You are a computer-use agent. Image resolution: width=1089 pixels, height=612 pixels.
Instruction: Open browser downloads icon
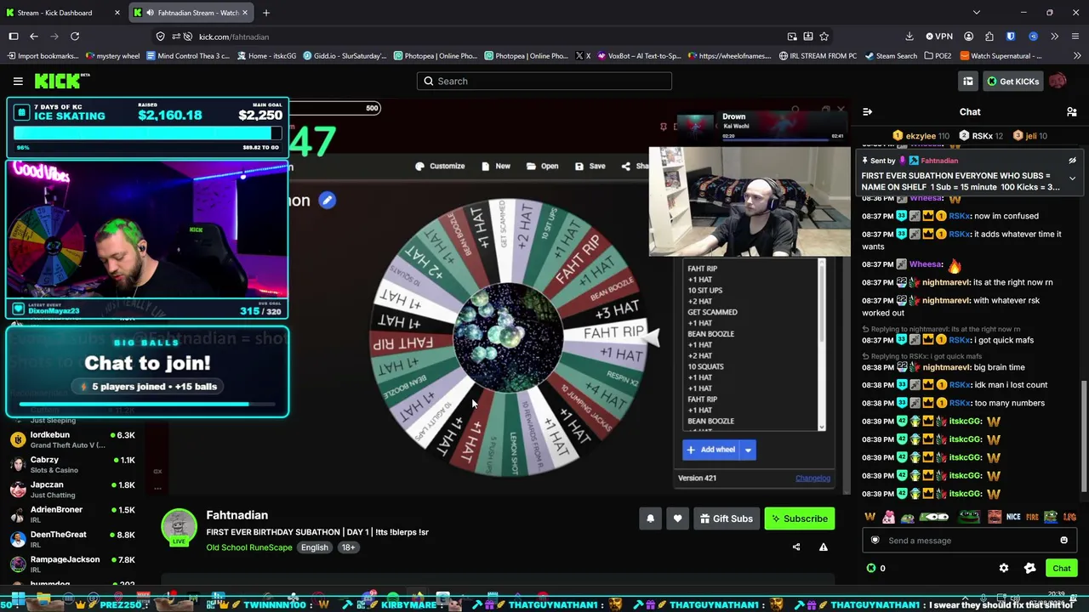[x=909, y=37]
